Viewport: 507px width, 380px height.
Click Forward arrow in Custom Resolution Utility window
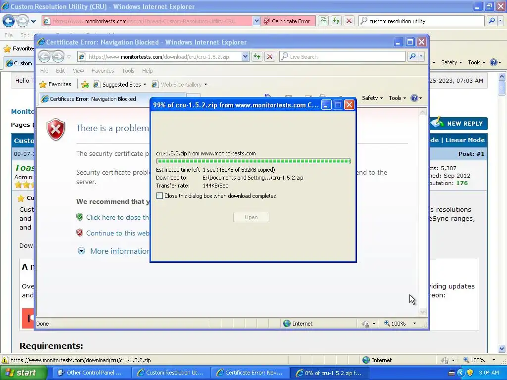pos(22,21)
